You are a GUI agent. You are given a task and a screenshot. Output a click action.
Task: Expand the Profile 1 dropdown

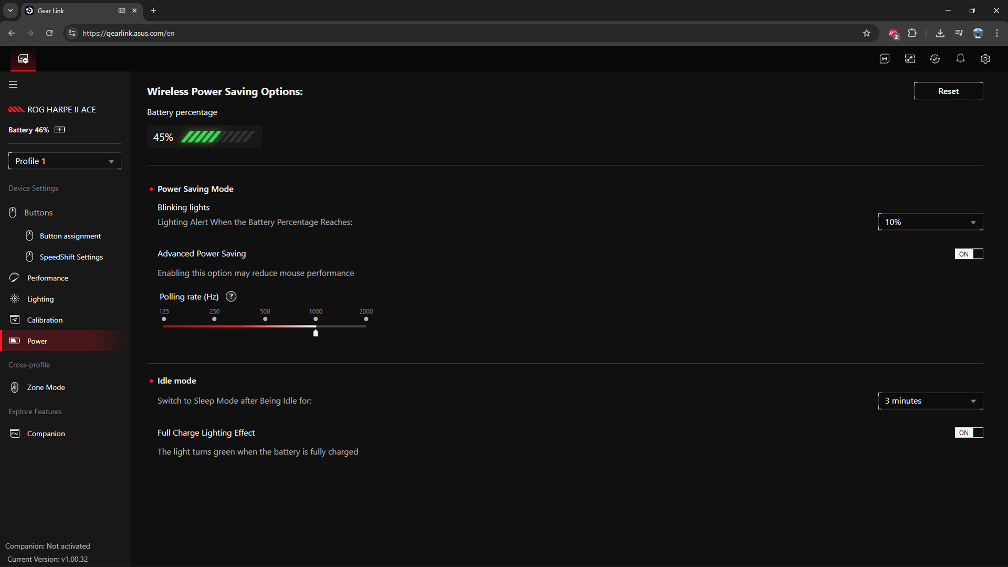click(65, 161)
